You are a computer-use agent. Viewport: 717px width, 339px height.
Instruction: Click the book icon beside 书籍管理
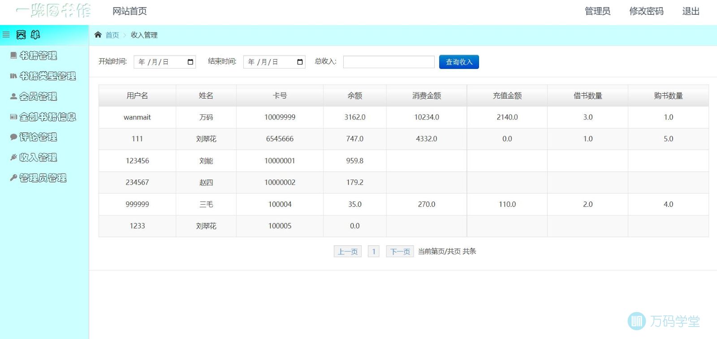tap(14, 56)
